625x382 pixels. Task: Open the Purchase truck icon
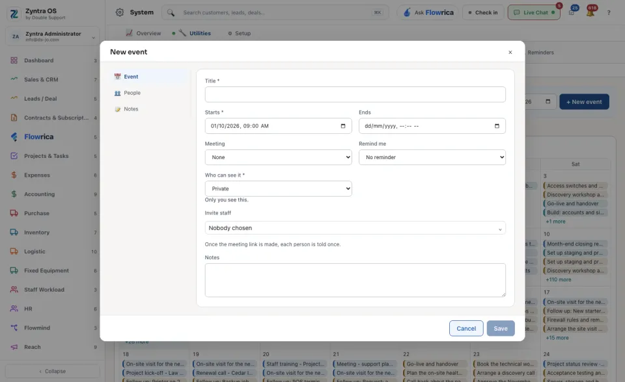[x=14, y=213]
